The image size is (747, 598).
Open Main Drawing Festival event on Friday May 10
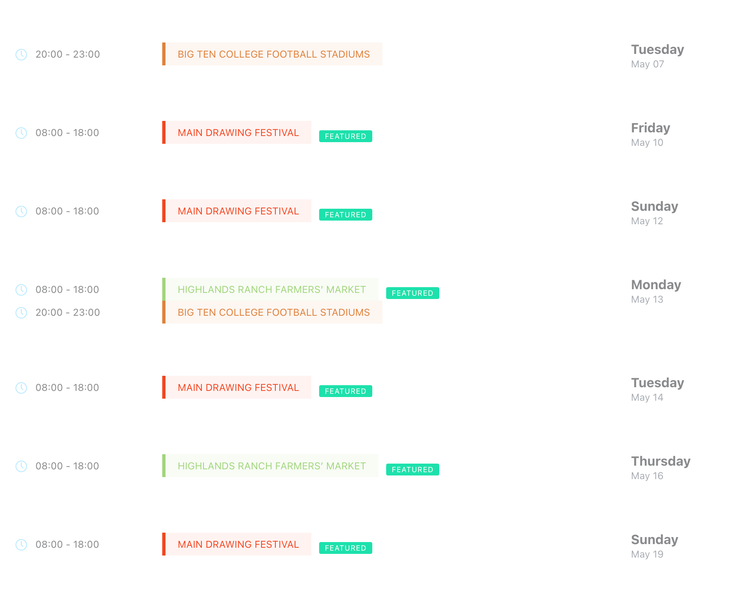click(238, 133)
